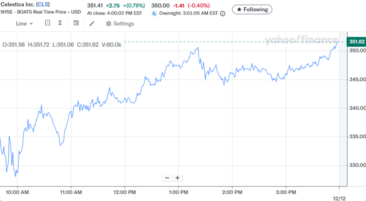The image size is (366, 201).
Task: Select the pencil drawing tool
Action: tap(92, 23)
